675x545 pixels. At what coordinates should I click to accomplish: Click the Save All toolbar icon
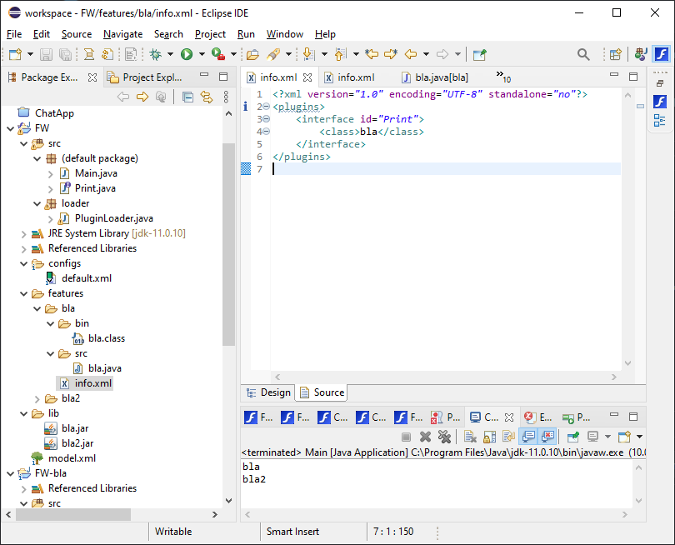tap(65, 53)
